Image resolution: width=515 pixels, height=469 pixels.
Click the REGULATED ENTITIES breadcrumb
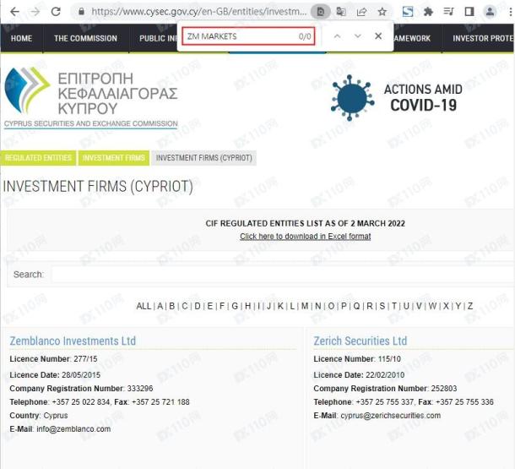[38, 158]
